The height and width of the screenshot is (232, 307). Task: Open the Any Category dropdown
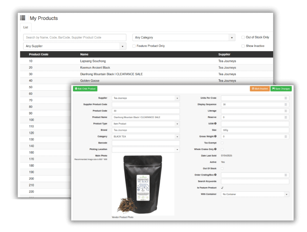point(184,37)
